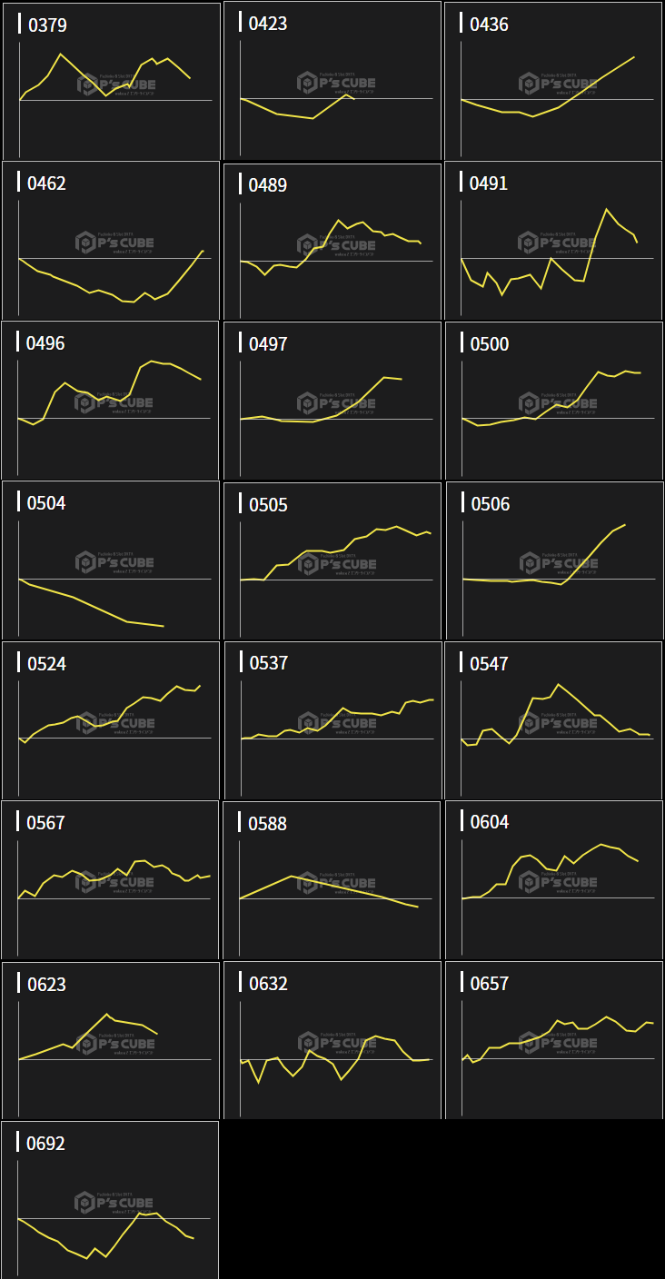Viewport: 665px width, 1279px height.
Task: Click the declining 0504 graph
Action: 111,561
